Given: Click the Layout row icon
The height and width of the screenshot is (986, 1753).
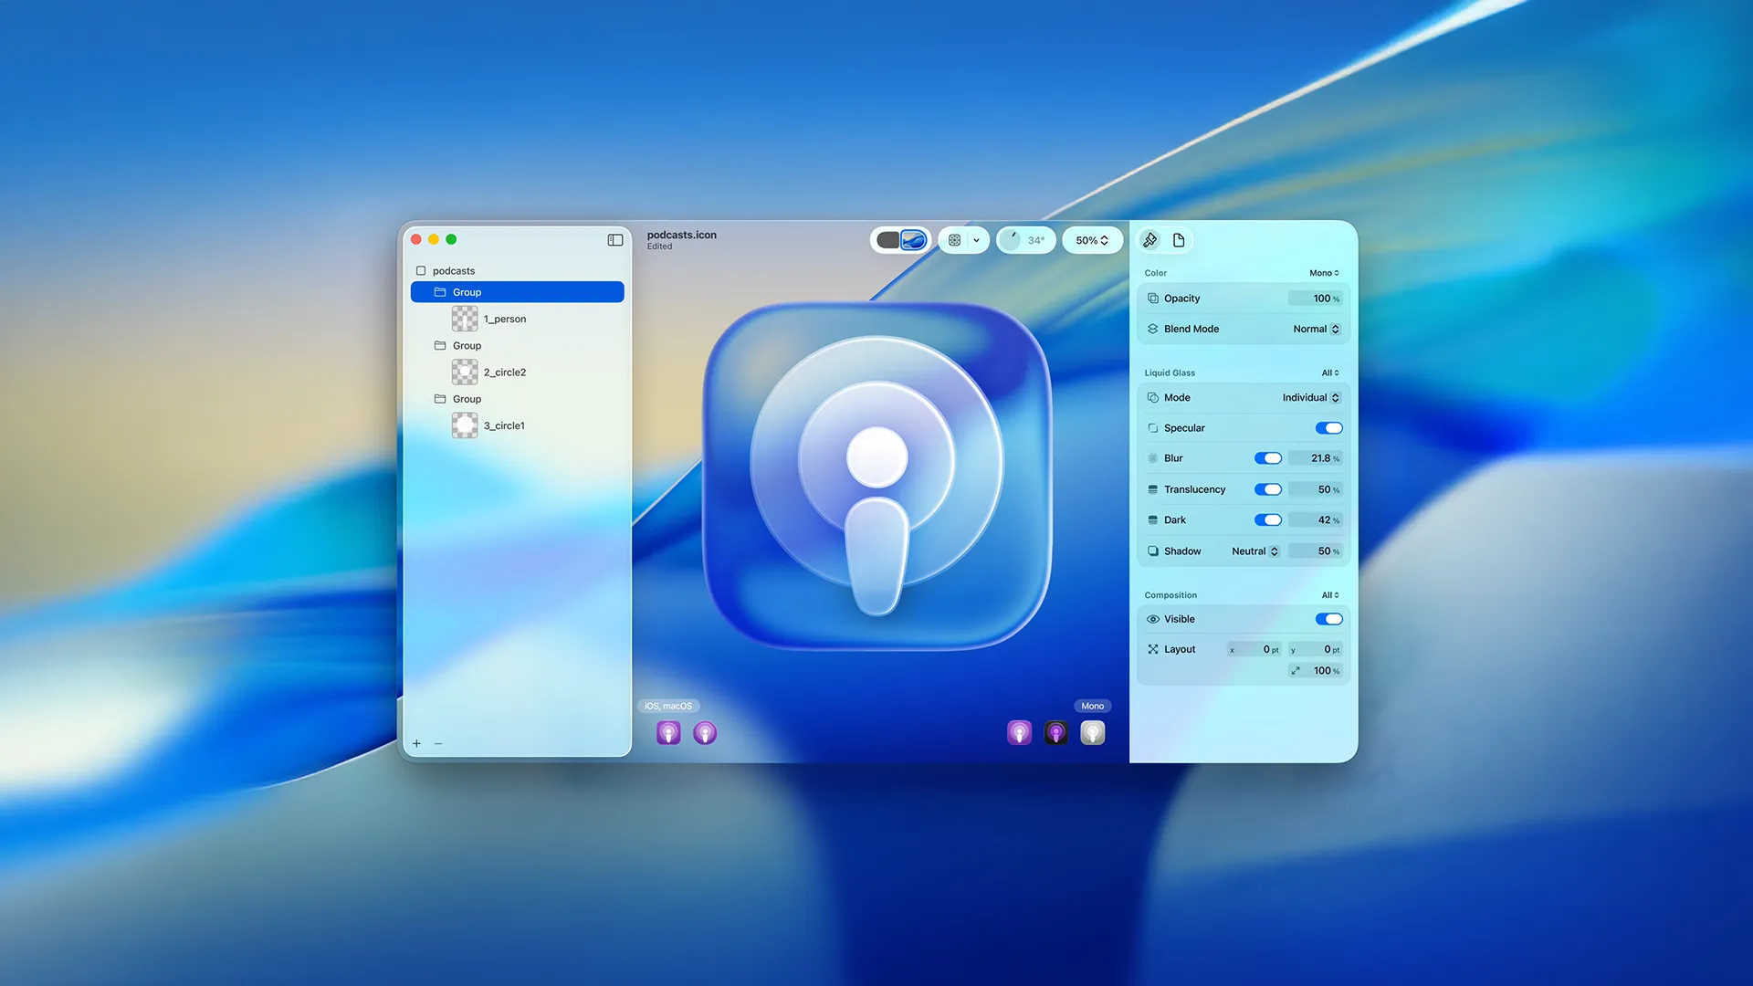Looking at the screenshot, I should 1153,649.
